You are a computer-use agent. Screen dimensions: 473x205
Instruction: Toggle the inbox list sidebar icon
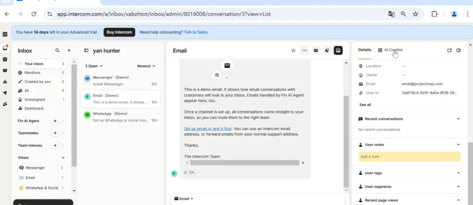pos(86,51)
